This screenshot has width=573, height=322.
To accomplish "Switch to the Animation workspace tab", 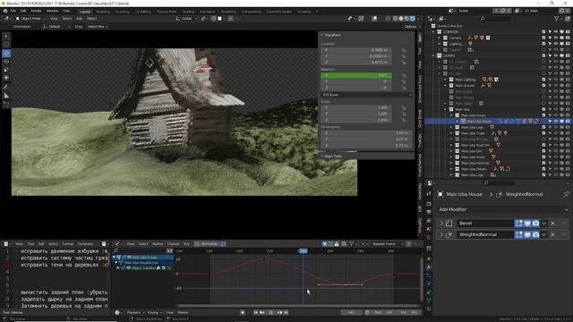I will pos(208,12).
